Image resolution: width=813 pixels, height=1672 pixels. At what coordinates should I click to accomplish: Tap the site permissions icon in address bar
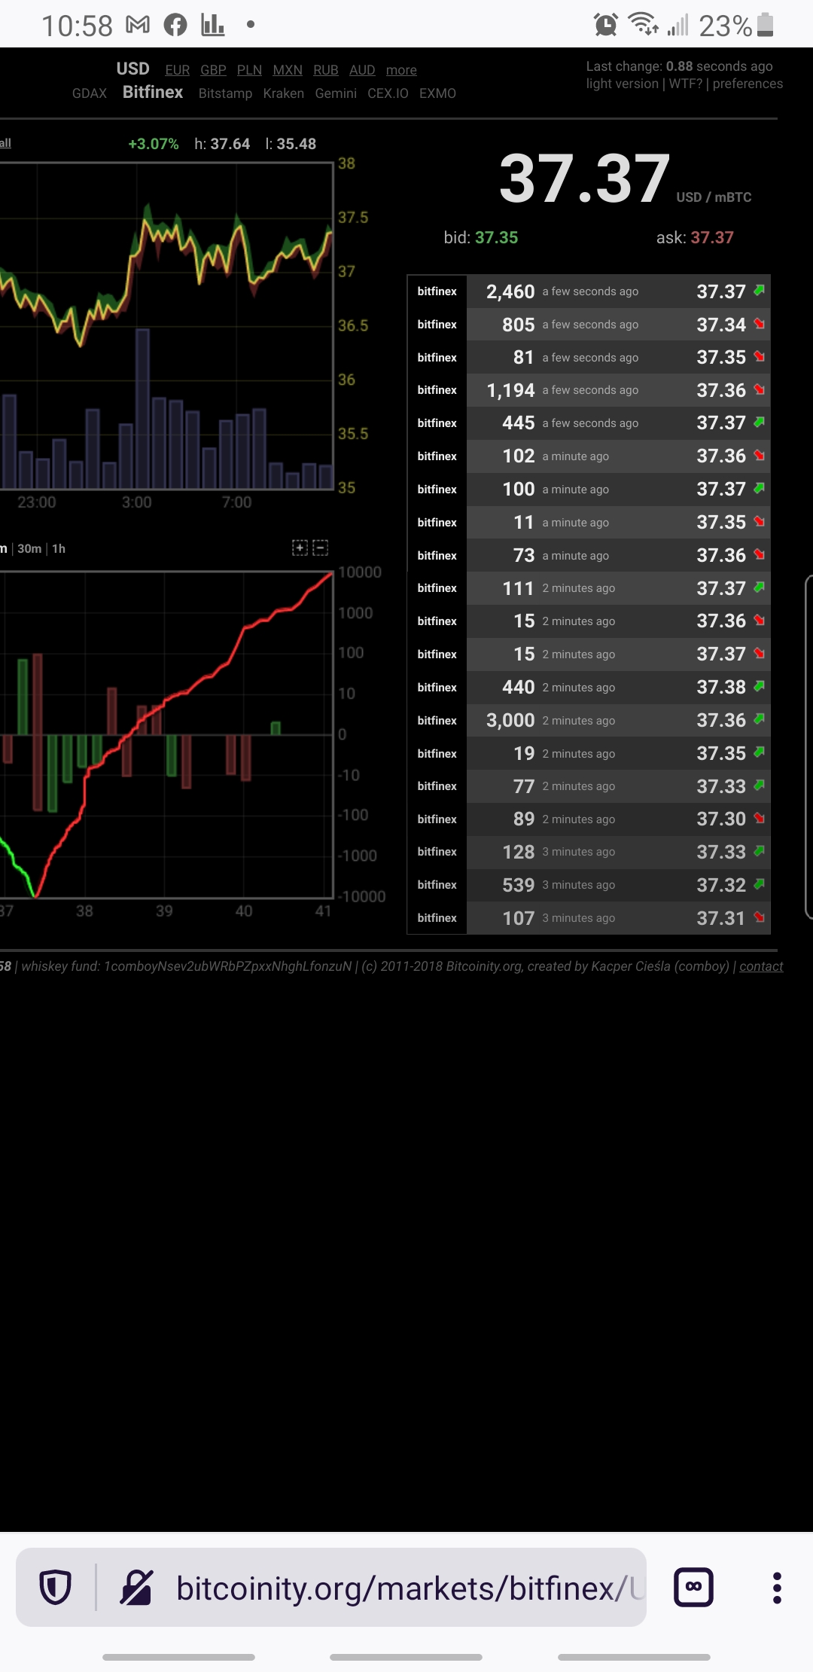137,1587
